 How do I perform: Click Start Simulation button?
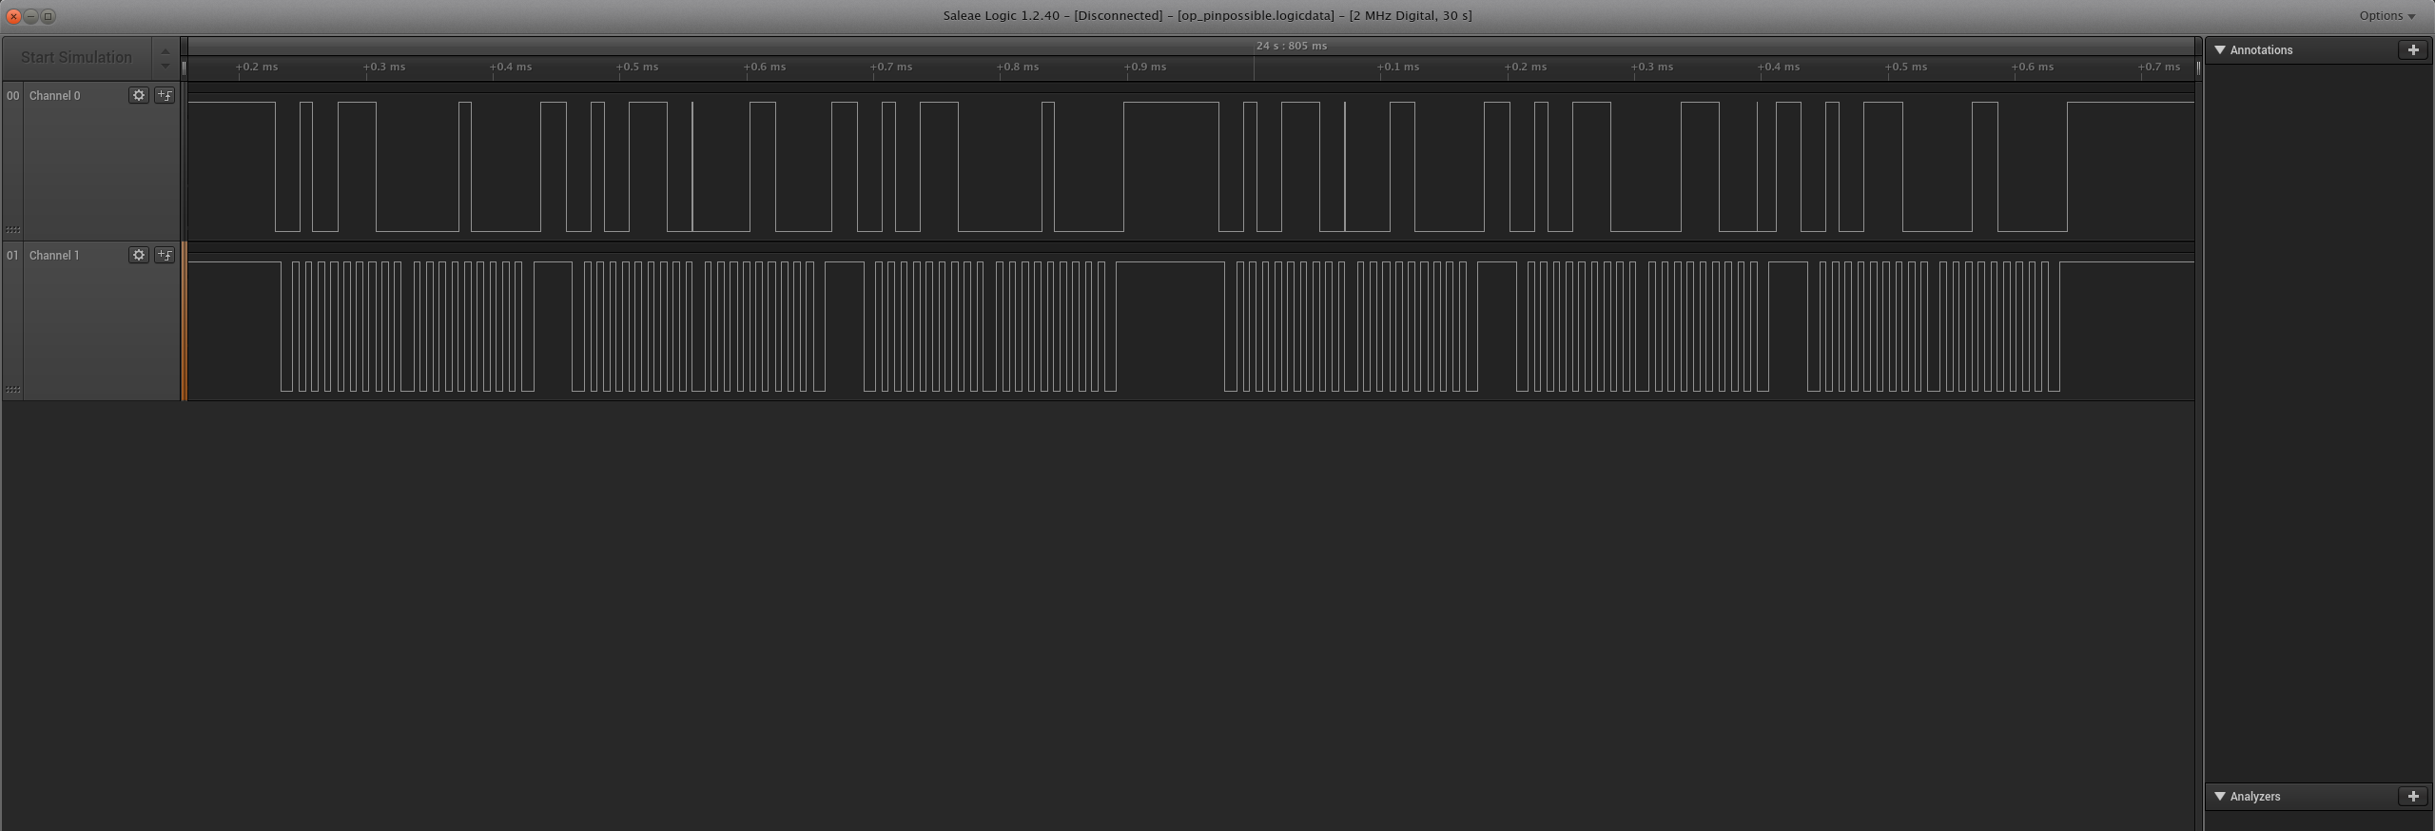pos(76,58)
